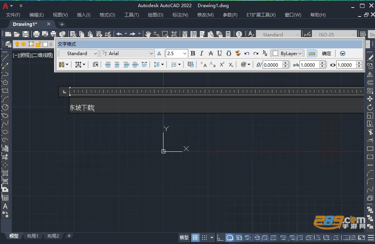Viewport: 375px width, 244px height.
Task: Toggle the layer on/off lightbulb icon
Action: click(x=17, y=44)
